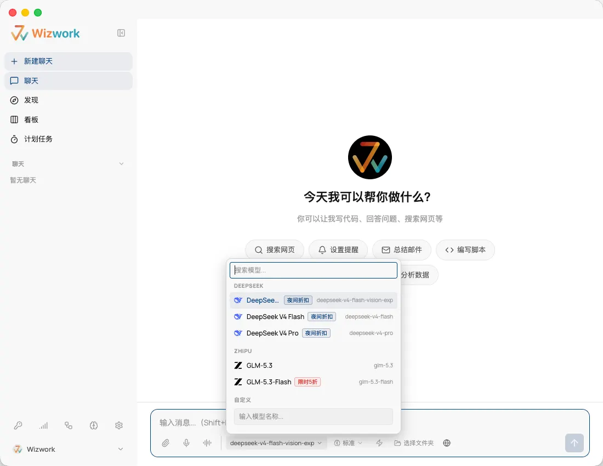Screen dimensions: 603x466
Task: Click Zhipu Z icon beside GLM-5.3
Action: tap(238, 365)
